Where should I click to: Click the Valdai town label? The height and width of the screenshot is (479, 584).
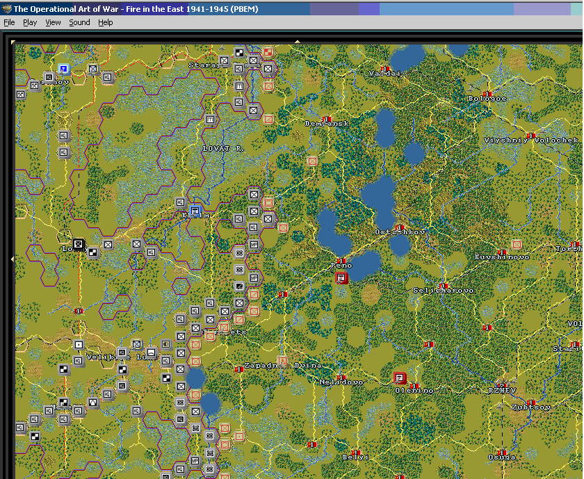point(385,74)
